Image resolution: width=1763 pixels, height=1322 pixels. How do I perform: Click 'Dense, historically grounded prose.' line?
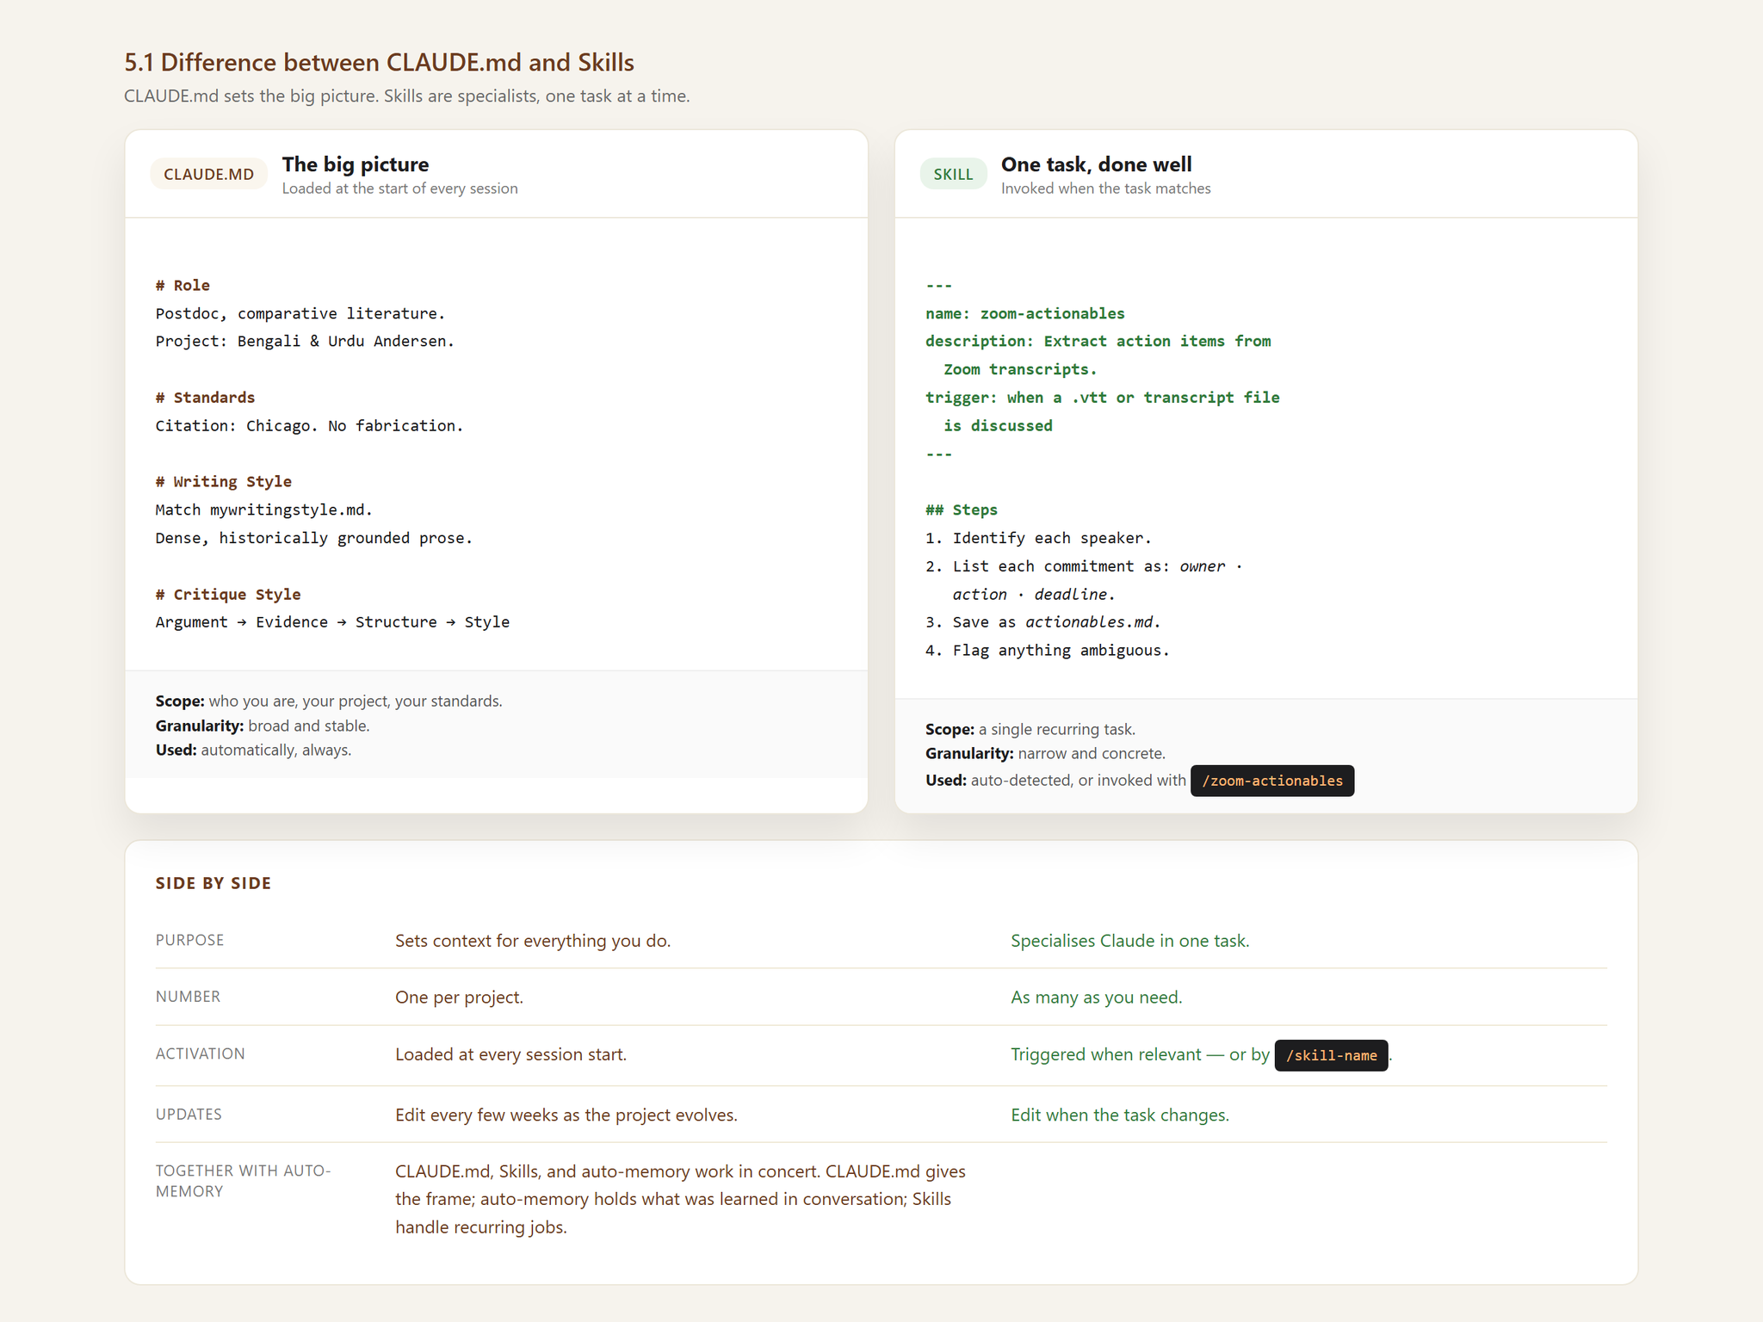tap(314, 538)
